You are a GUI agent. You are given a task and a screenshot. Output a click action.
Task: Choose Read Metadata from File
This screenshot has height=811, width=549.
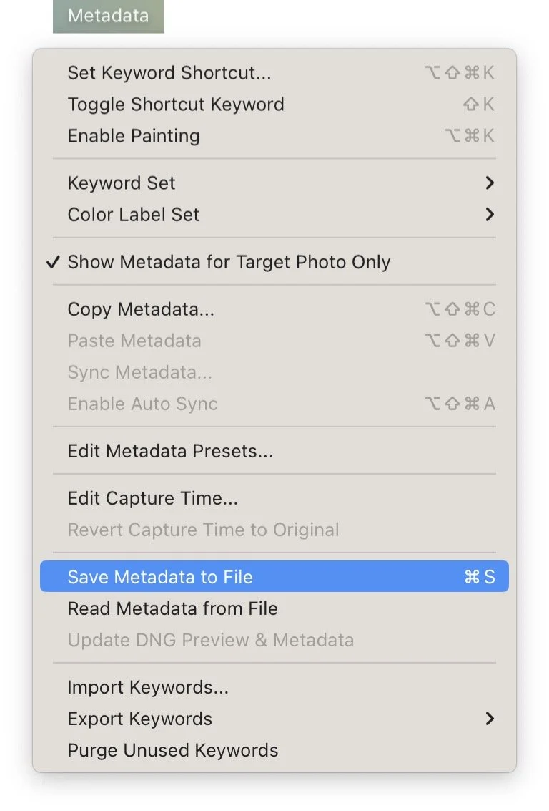172,608
